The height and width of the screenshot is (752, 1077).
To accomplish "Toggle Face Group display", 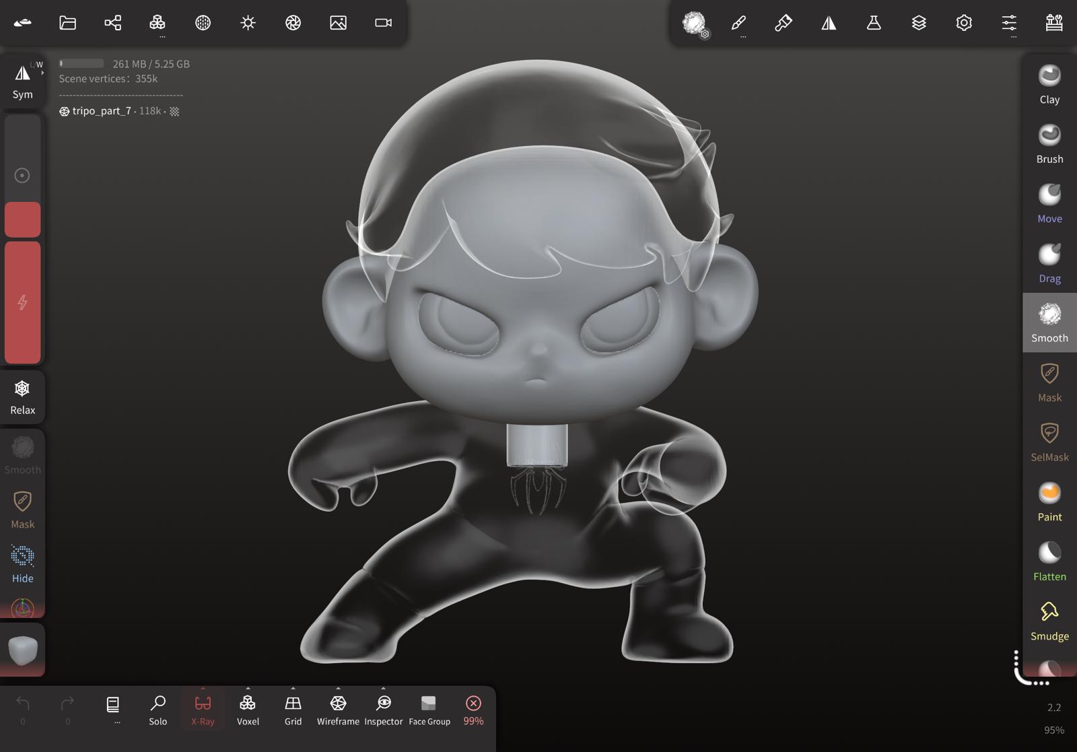I will pos(429,710).
